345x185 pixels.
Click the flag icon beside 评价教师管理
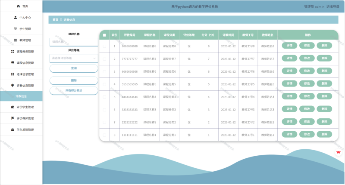click(x=13, y=118)
